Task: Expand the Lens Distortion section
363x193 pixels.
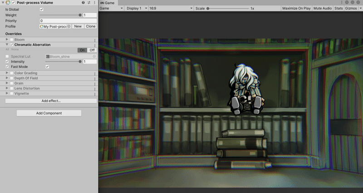Action: 7,88
